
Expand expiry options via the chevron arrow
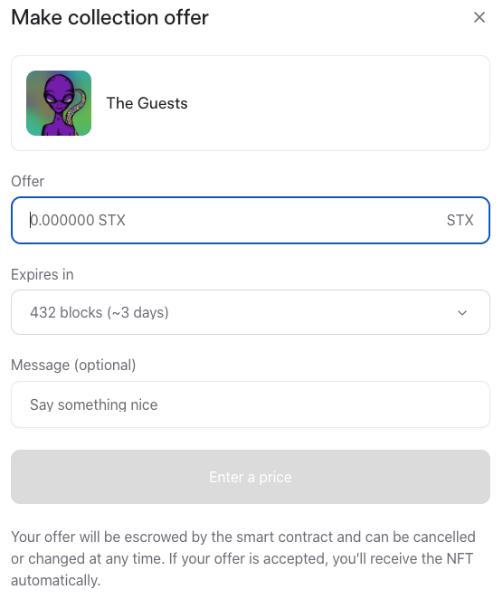click(462, 313)
